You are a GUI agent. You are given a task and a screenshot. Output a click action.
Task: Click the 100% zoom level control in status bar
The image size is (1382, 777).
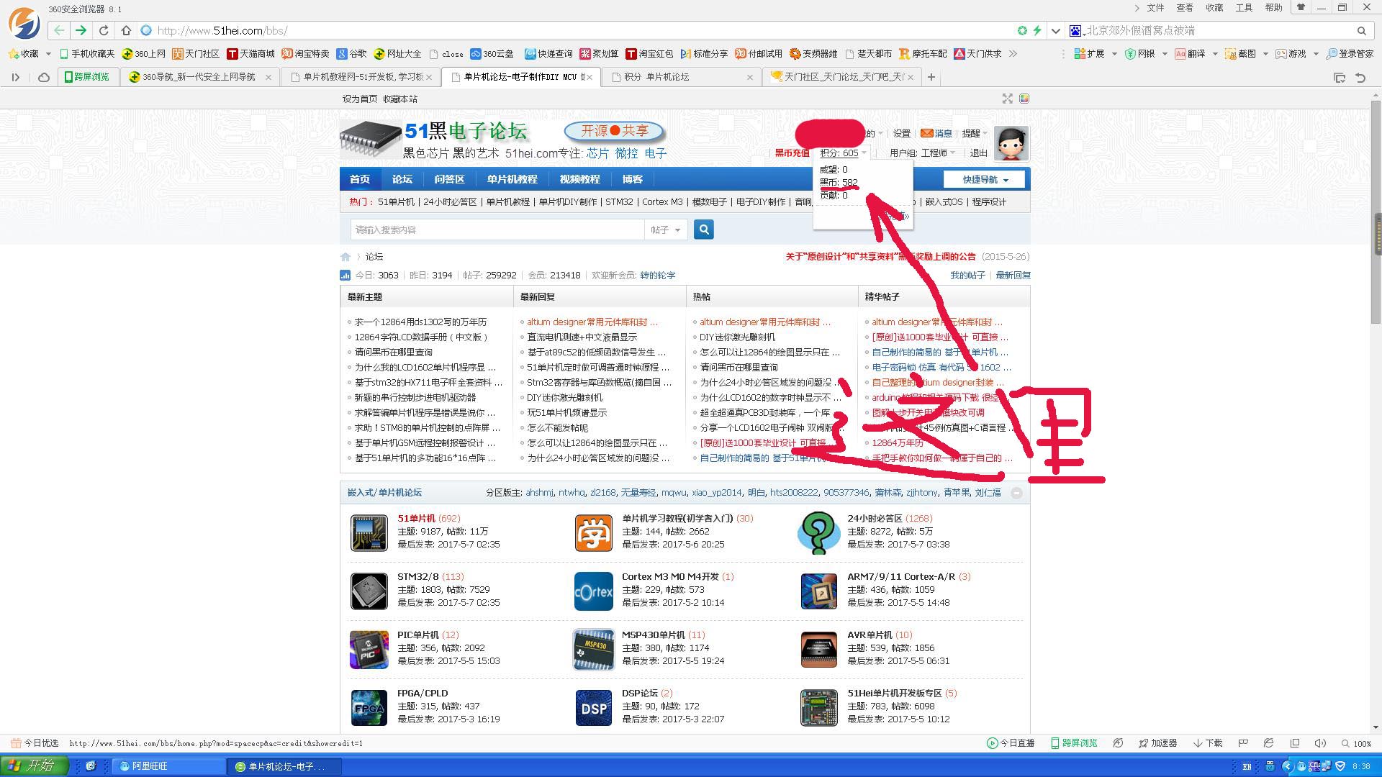[1356, 743]
